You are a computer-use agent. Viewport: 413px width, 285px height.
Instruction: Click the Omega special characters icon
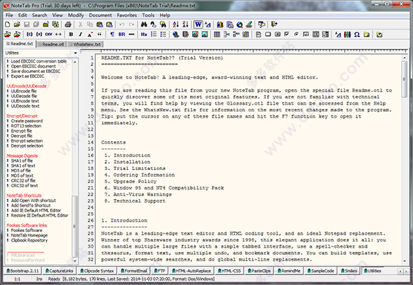[357, 34]
